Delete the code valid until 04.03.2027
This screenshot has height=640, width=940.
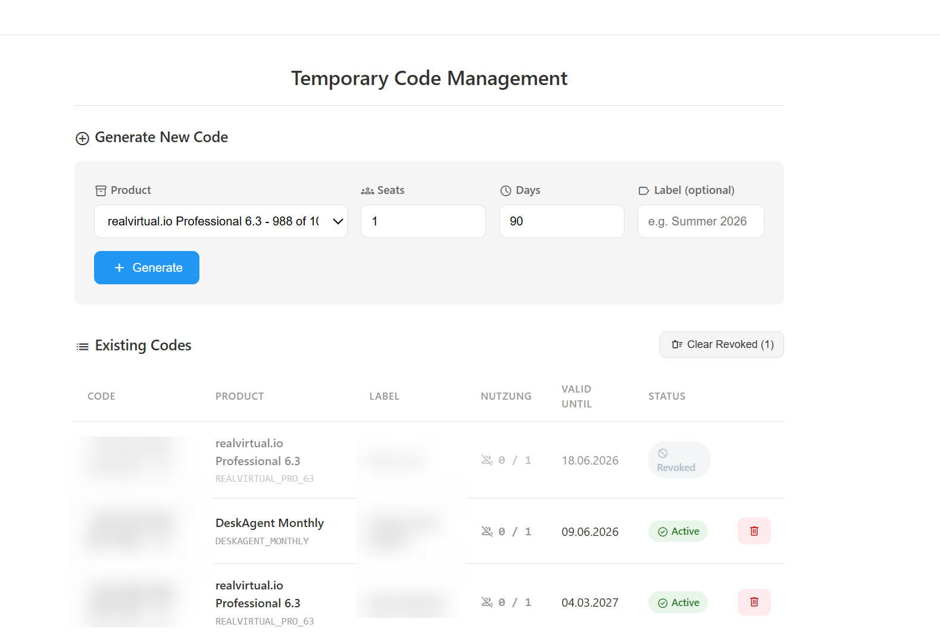754,602
